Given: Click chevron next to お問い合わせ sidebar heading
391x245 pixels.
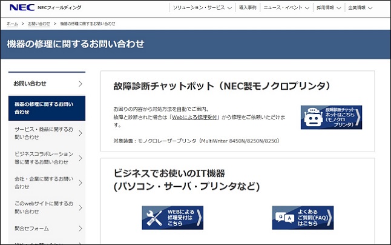Looking at the screenshot, I should 80,84.
